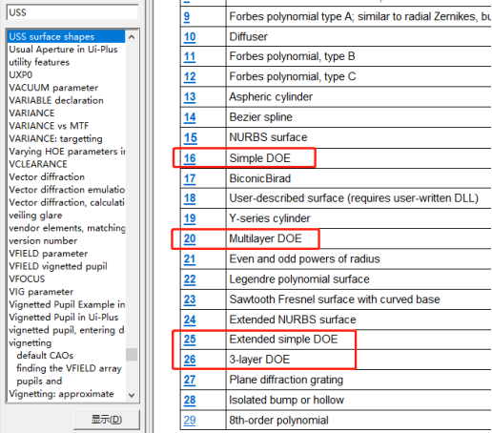Select 'default CAOs' sub-entry under vignetting

click(x=45, y=356)
